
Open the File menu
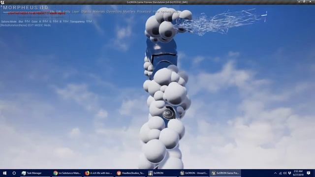(52, 12)
